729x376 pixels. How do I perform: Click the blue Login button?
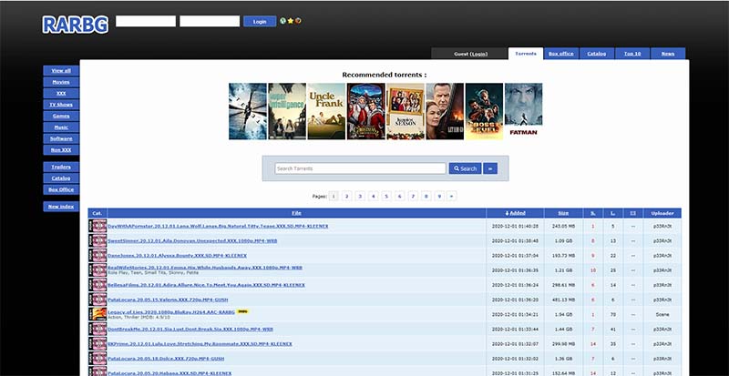point(260,21)
